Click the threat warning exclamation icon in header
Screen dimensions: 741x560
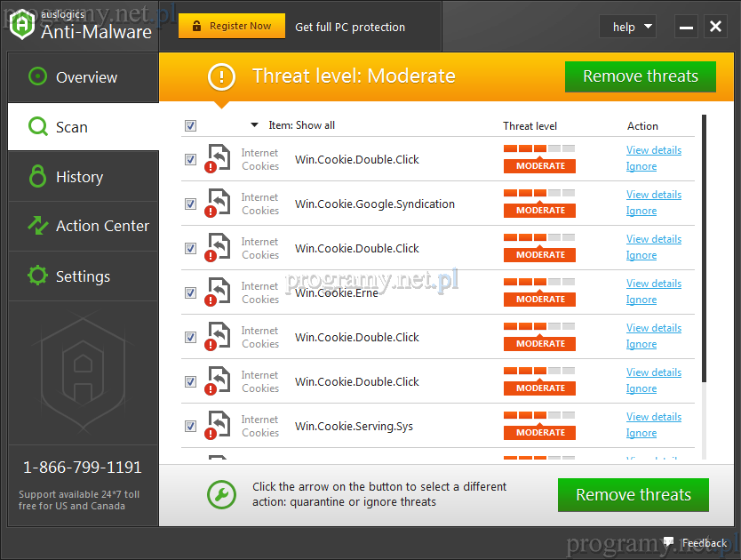coord(221,76)
